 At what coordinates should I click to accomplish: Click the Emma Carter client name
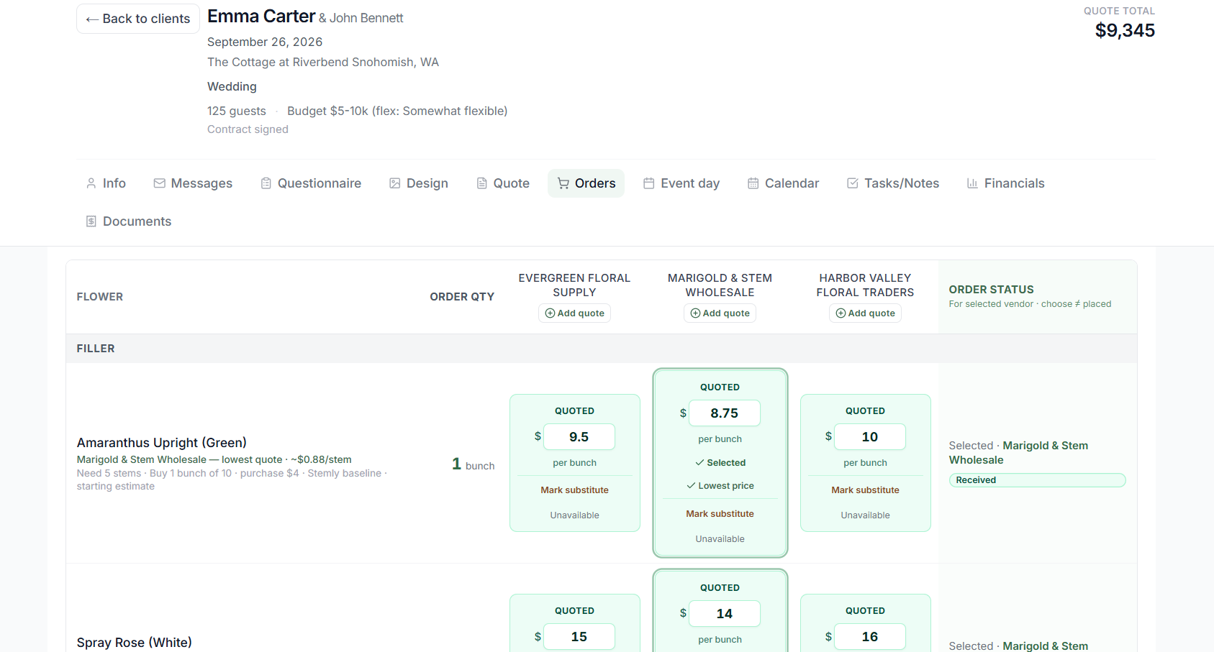coord(261,17)
